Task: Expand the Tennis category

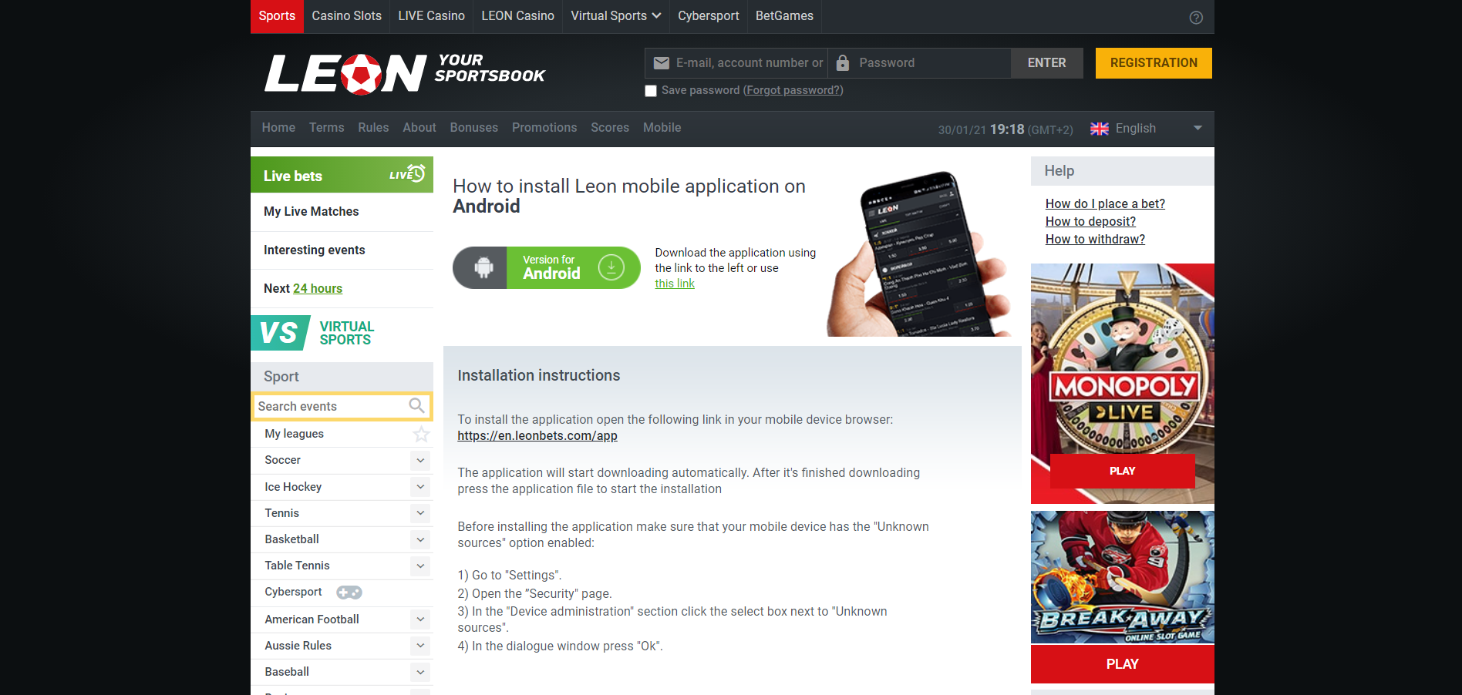Action: click(x=420, y=513)
